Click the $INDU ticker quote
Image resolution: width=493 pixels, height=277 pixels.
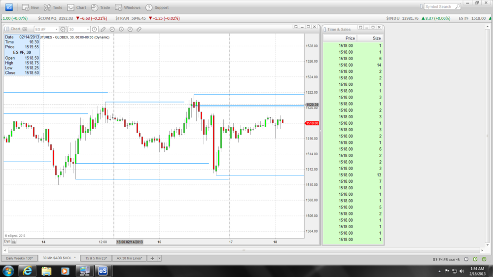[x=418, y=18]
